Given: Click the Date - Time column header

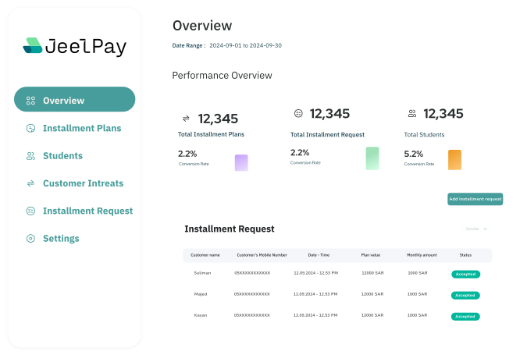Looking at the screenshot, I should [x=319, y=255].
